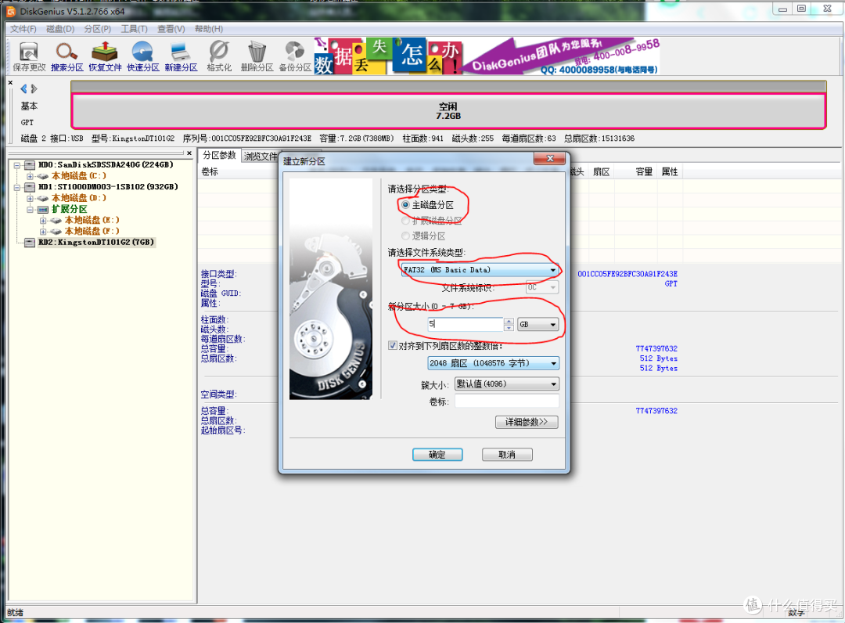Click the 扇区 column header
This screenshot has height=623, width=845.
pos(601,171)
